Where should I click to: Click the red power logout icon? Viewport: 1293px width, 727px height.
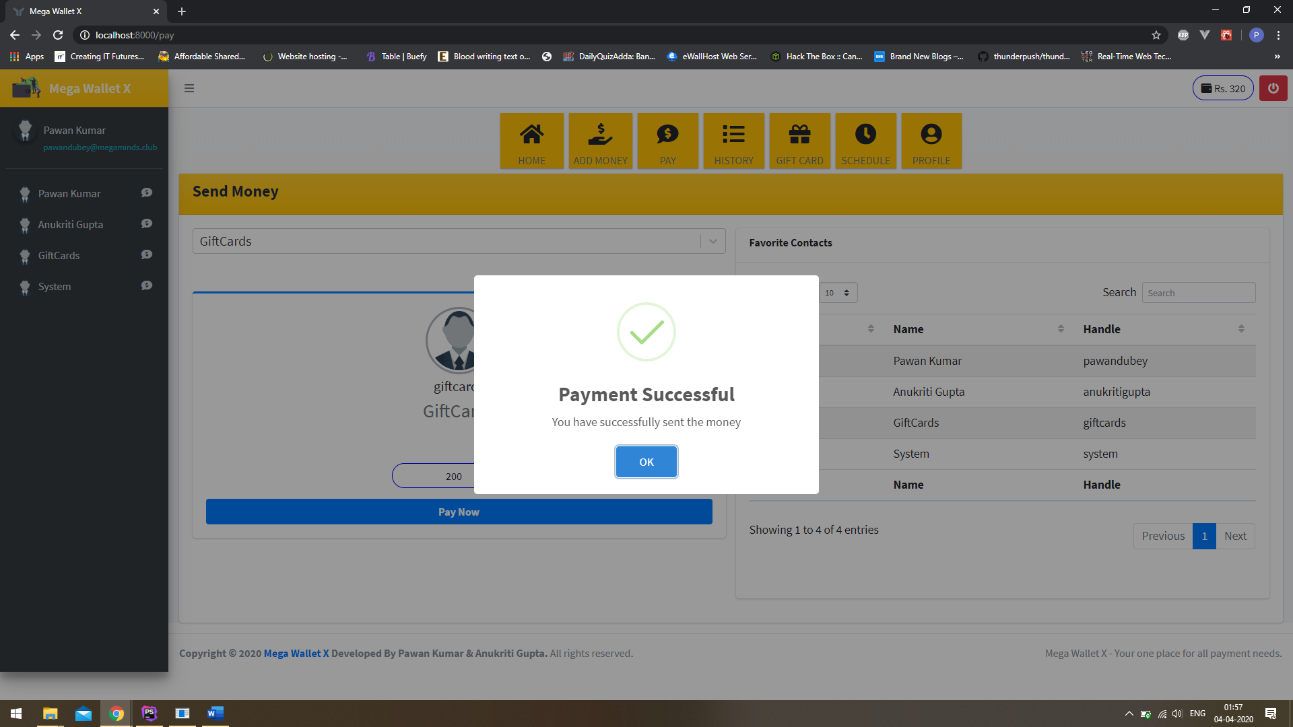pos(1273,88)
